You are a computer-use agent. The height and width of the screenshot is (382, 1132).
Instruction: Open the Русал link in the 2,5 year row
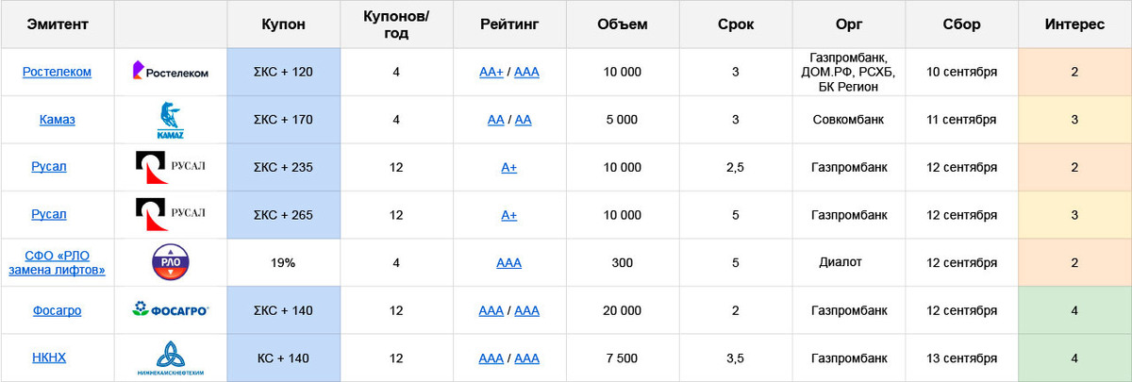click(x=49, y=167)
